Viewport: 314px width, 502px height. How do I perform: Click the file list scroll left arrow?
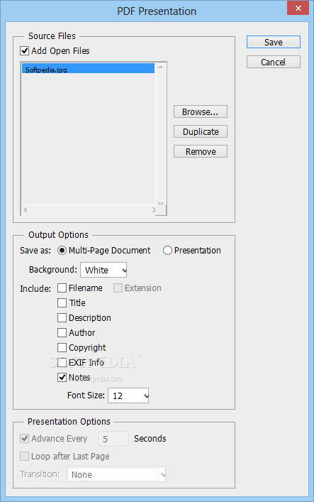(x=26, y=210)
